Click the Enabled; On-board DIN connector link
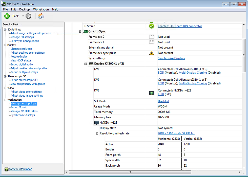The width and height of the screenshot is (248, 177). (x=180, y=26)
